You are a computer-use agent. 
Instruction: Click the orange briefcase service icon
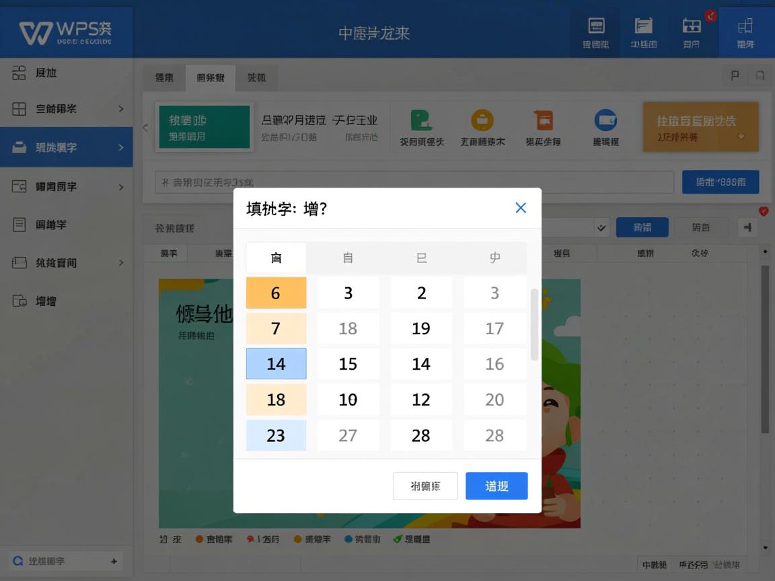click(x=482, y=121)
